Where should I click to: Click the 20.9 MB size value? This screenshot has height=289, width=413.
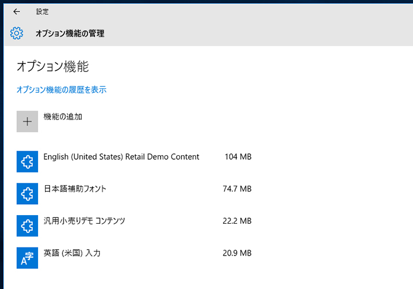[237, 253]
